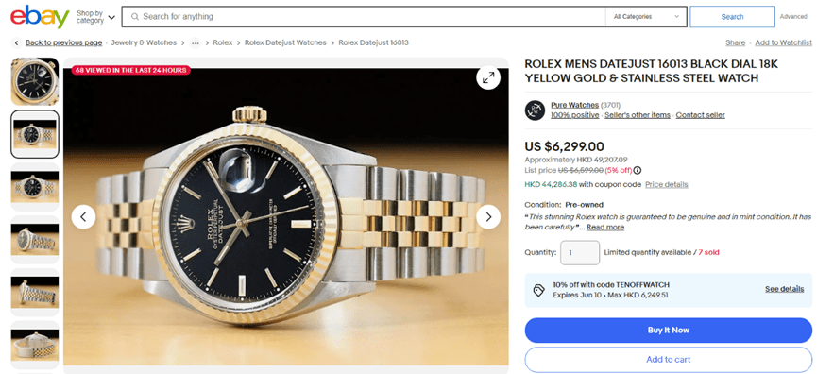Open the list price info icon

[x=638, y=170]
